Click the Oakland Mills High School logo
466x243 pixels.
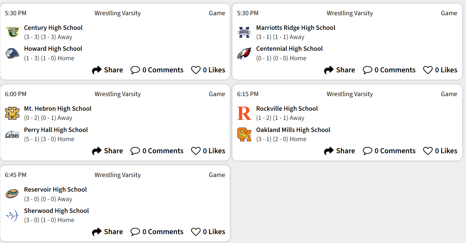[x=244, y=135]
